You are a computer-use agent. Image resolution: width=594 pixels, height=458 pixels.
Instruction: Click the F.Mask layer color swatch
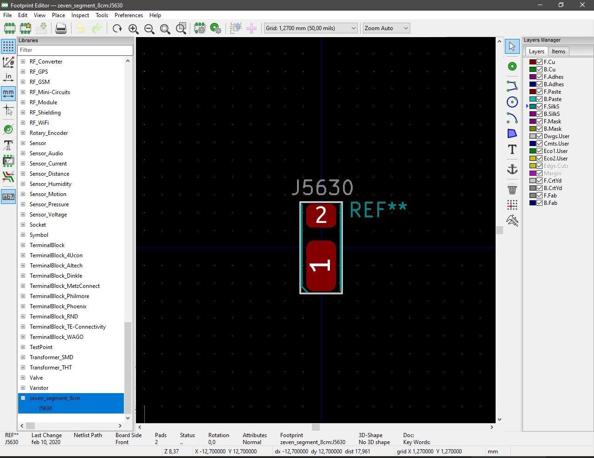[x=532, y=121]
